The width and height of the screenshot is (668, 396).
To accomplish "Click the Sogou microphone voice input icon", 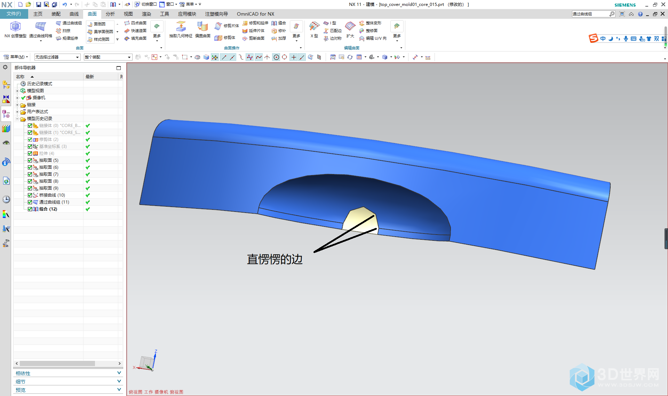I will pyautogui.click(x=626, y=39).
